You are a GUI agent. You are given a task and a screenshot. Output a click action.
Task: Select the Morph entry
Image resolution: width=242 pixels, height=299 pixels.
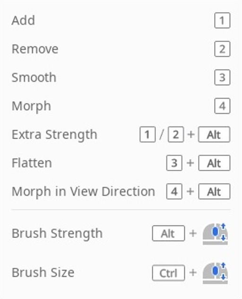(x=121, y=106)
